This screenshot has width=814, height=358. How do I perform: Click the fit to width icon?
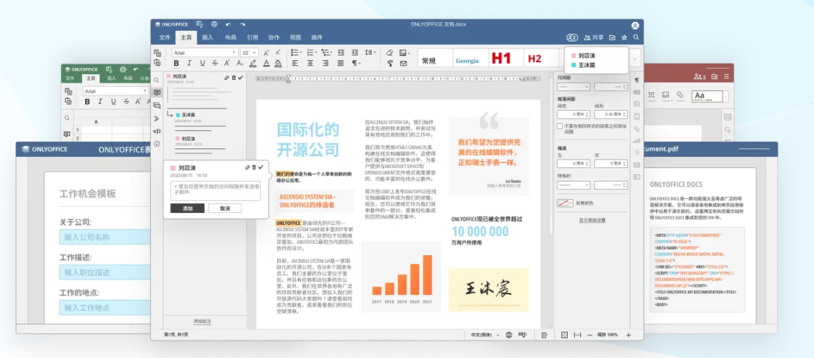pyautogui.click(x=578, y=335)
